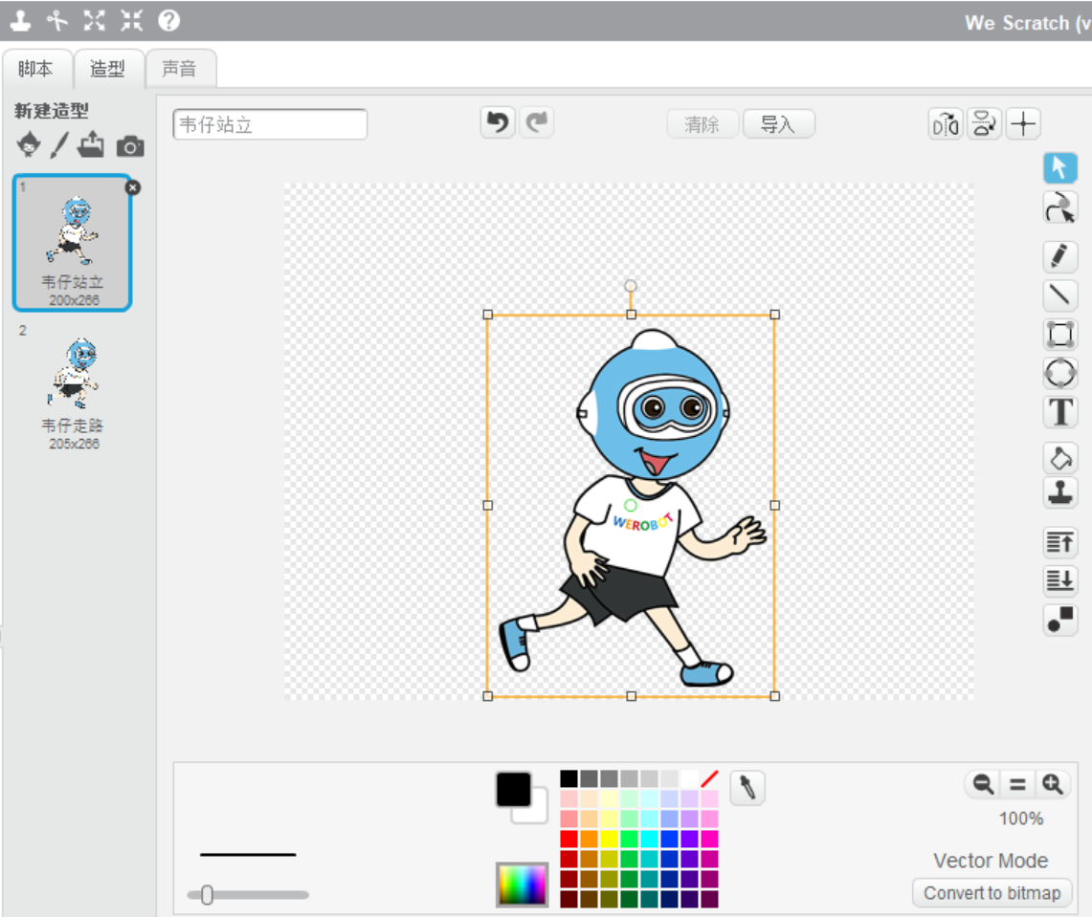Choose costume from library icon
The width and height of the screenshot is (1092, 917).
coord(29,144)
